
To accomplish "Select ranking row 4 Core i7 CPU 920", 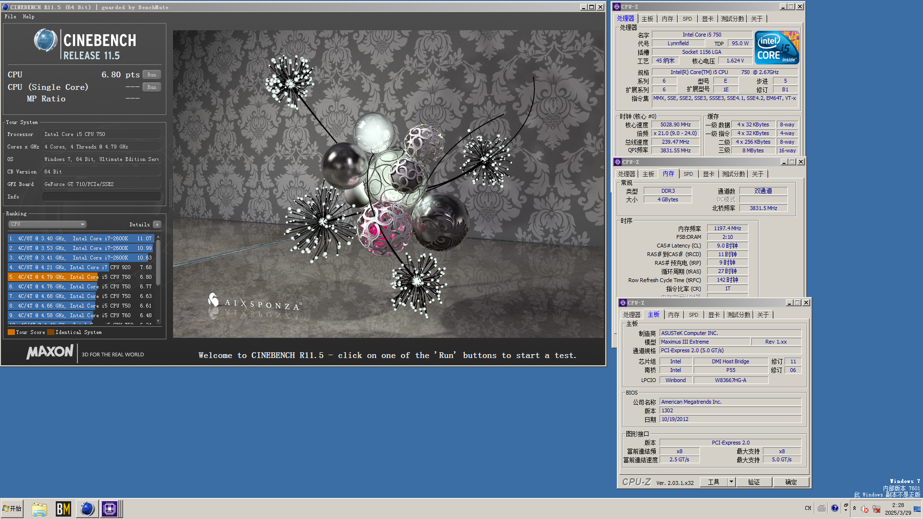I will pyautogui.click(x=80, y=267).
